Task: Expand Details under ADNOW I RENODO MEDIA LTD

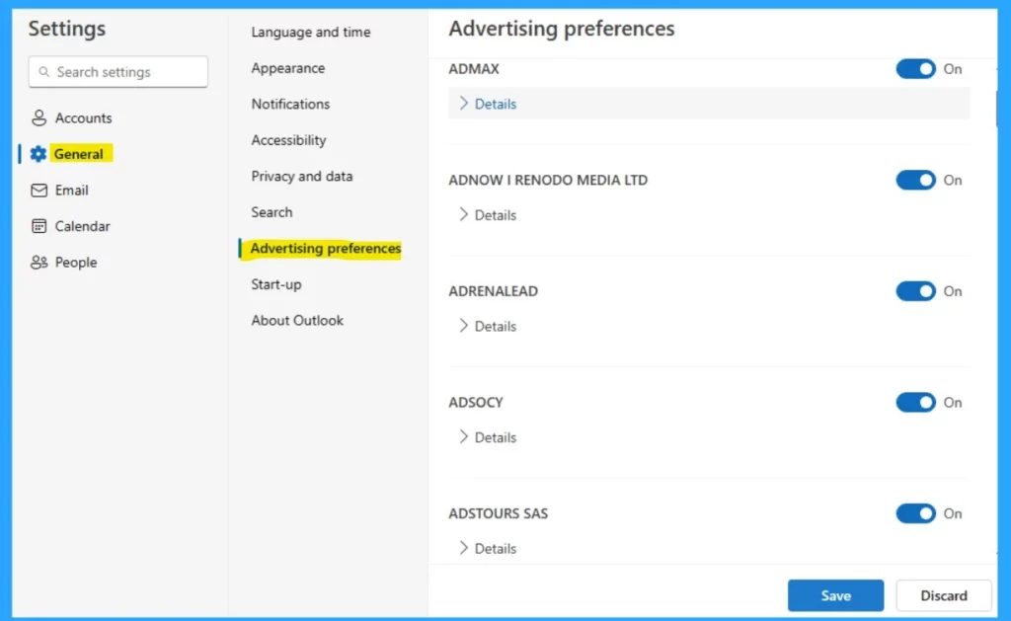Action: tap(488, 215)
